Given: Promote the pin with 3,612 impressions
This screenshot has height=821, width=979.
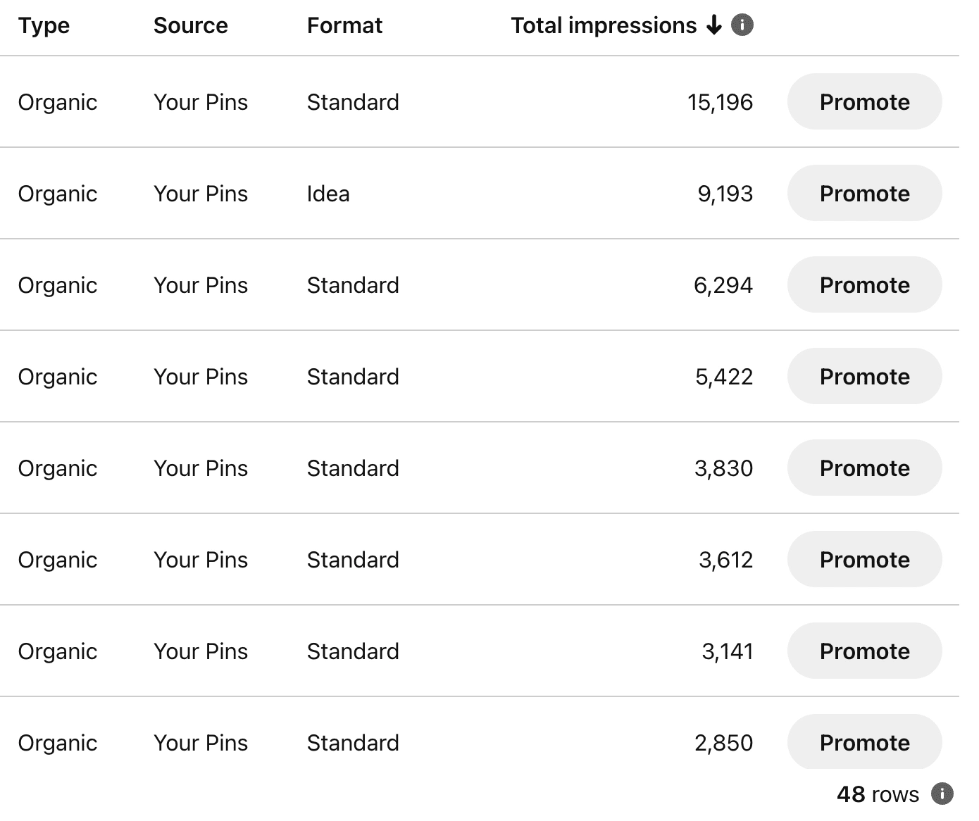Looking at the screenshot, I should point(864,559).
